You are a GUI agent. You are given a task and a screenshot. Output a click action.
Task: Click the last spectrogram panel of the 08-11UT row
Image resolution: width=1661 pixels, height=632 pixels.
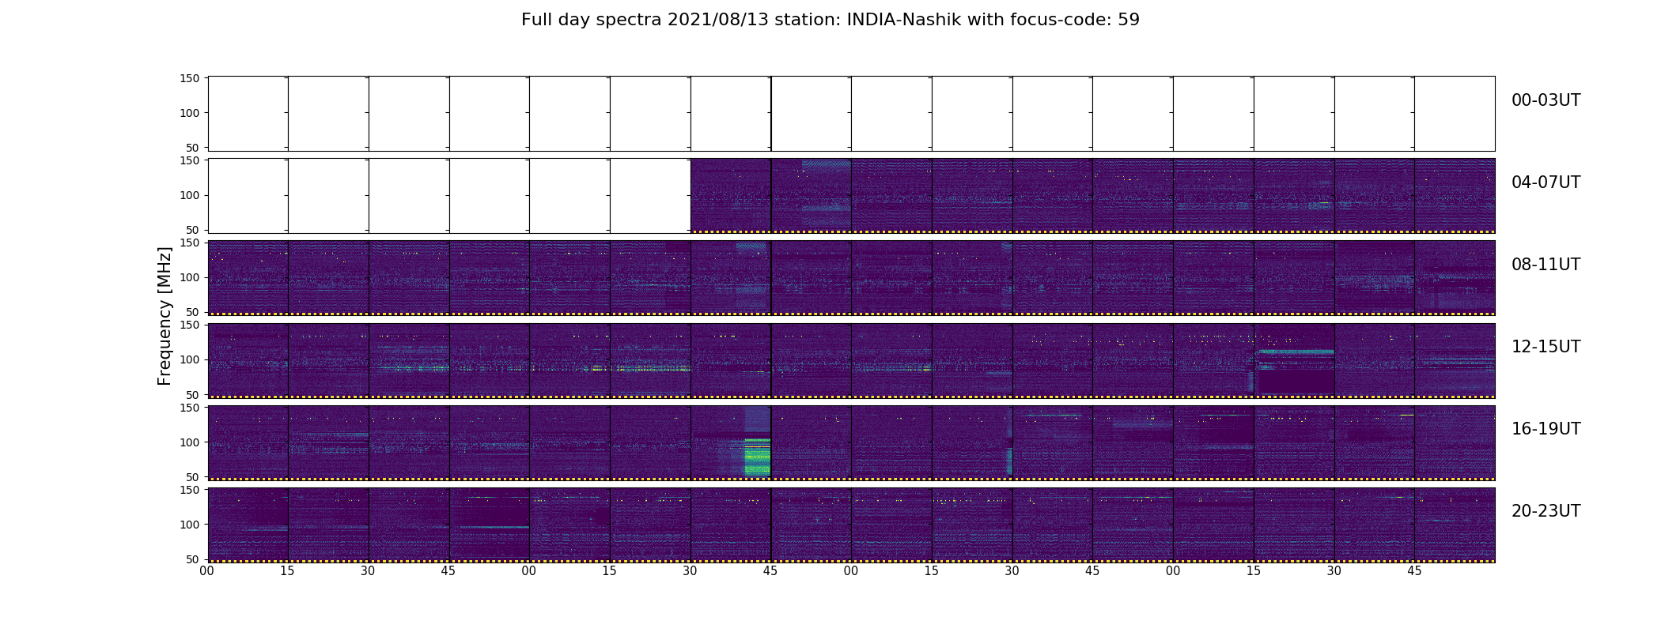1455,278
